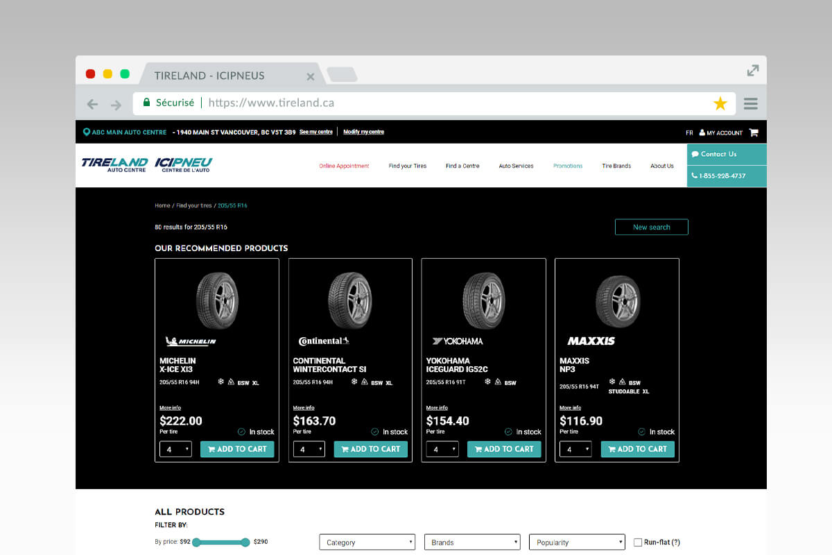
Task: Open More info for Yokohama IceGuard IG52C
Action: click(437, 408)
